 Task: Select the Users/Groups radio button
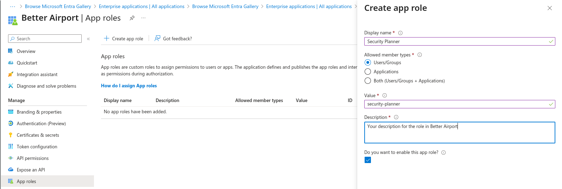(368, 62)
